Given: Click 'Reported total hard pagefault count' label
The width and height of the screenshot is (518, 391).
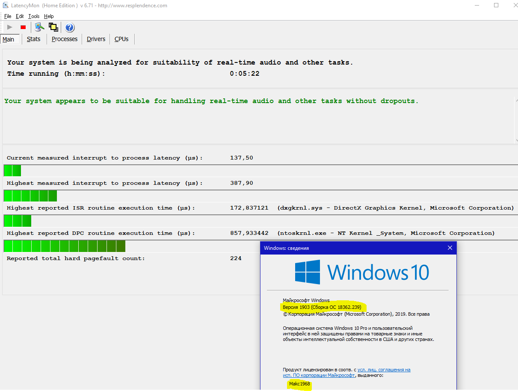Looking at the screenshot, I should [76, 258].
